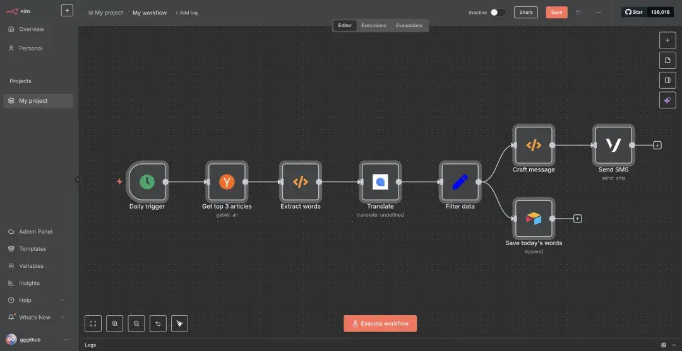Select the Translate node icon

(x=380, y=182)
